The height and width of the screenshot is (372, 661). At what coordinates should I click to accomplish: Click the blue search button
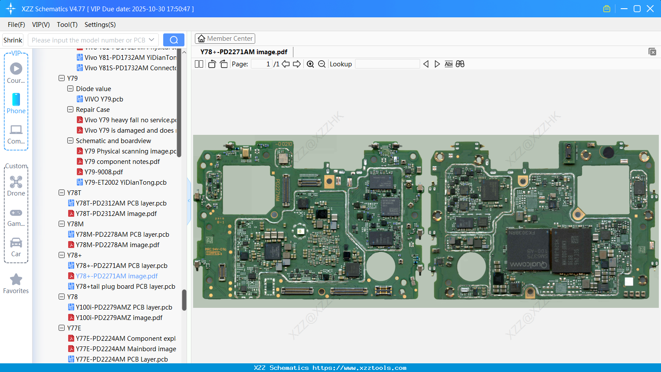pos(174,40)
